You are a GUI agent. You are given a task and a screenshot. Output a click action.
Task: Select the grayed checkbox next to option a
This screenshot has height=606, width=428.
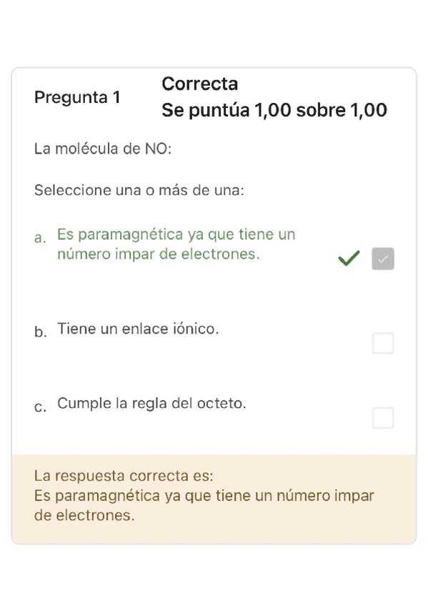coord(382,259)
